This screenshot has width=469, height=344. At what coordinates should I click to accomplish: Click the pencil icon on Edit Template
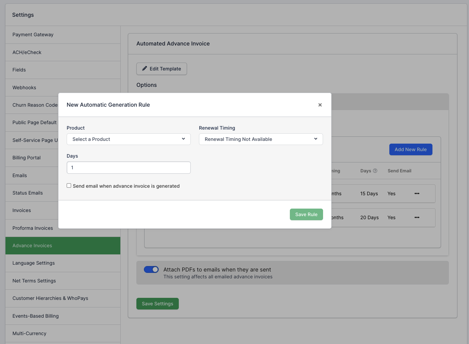(145, 68)
